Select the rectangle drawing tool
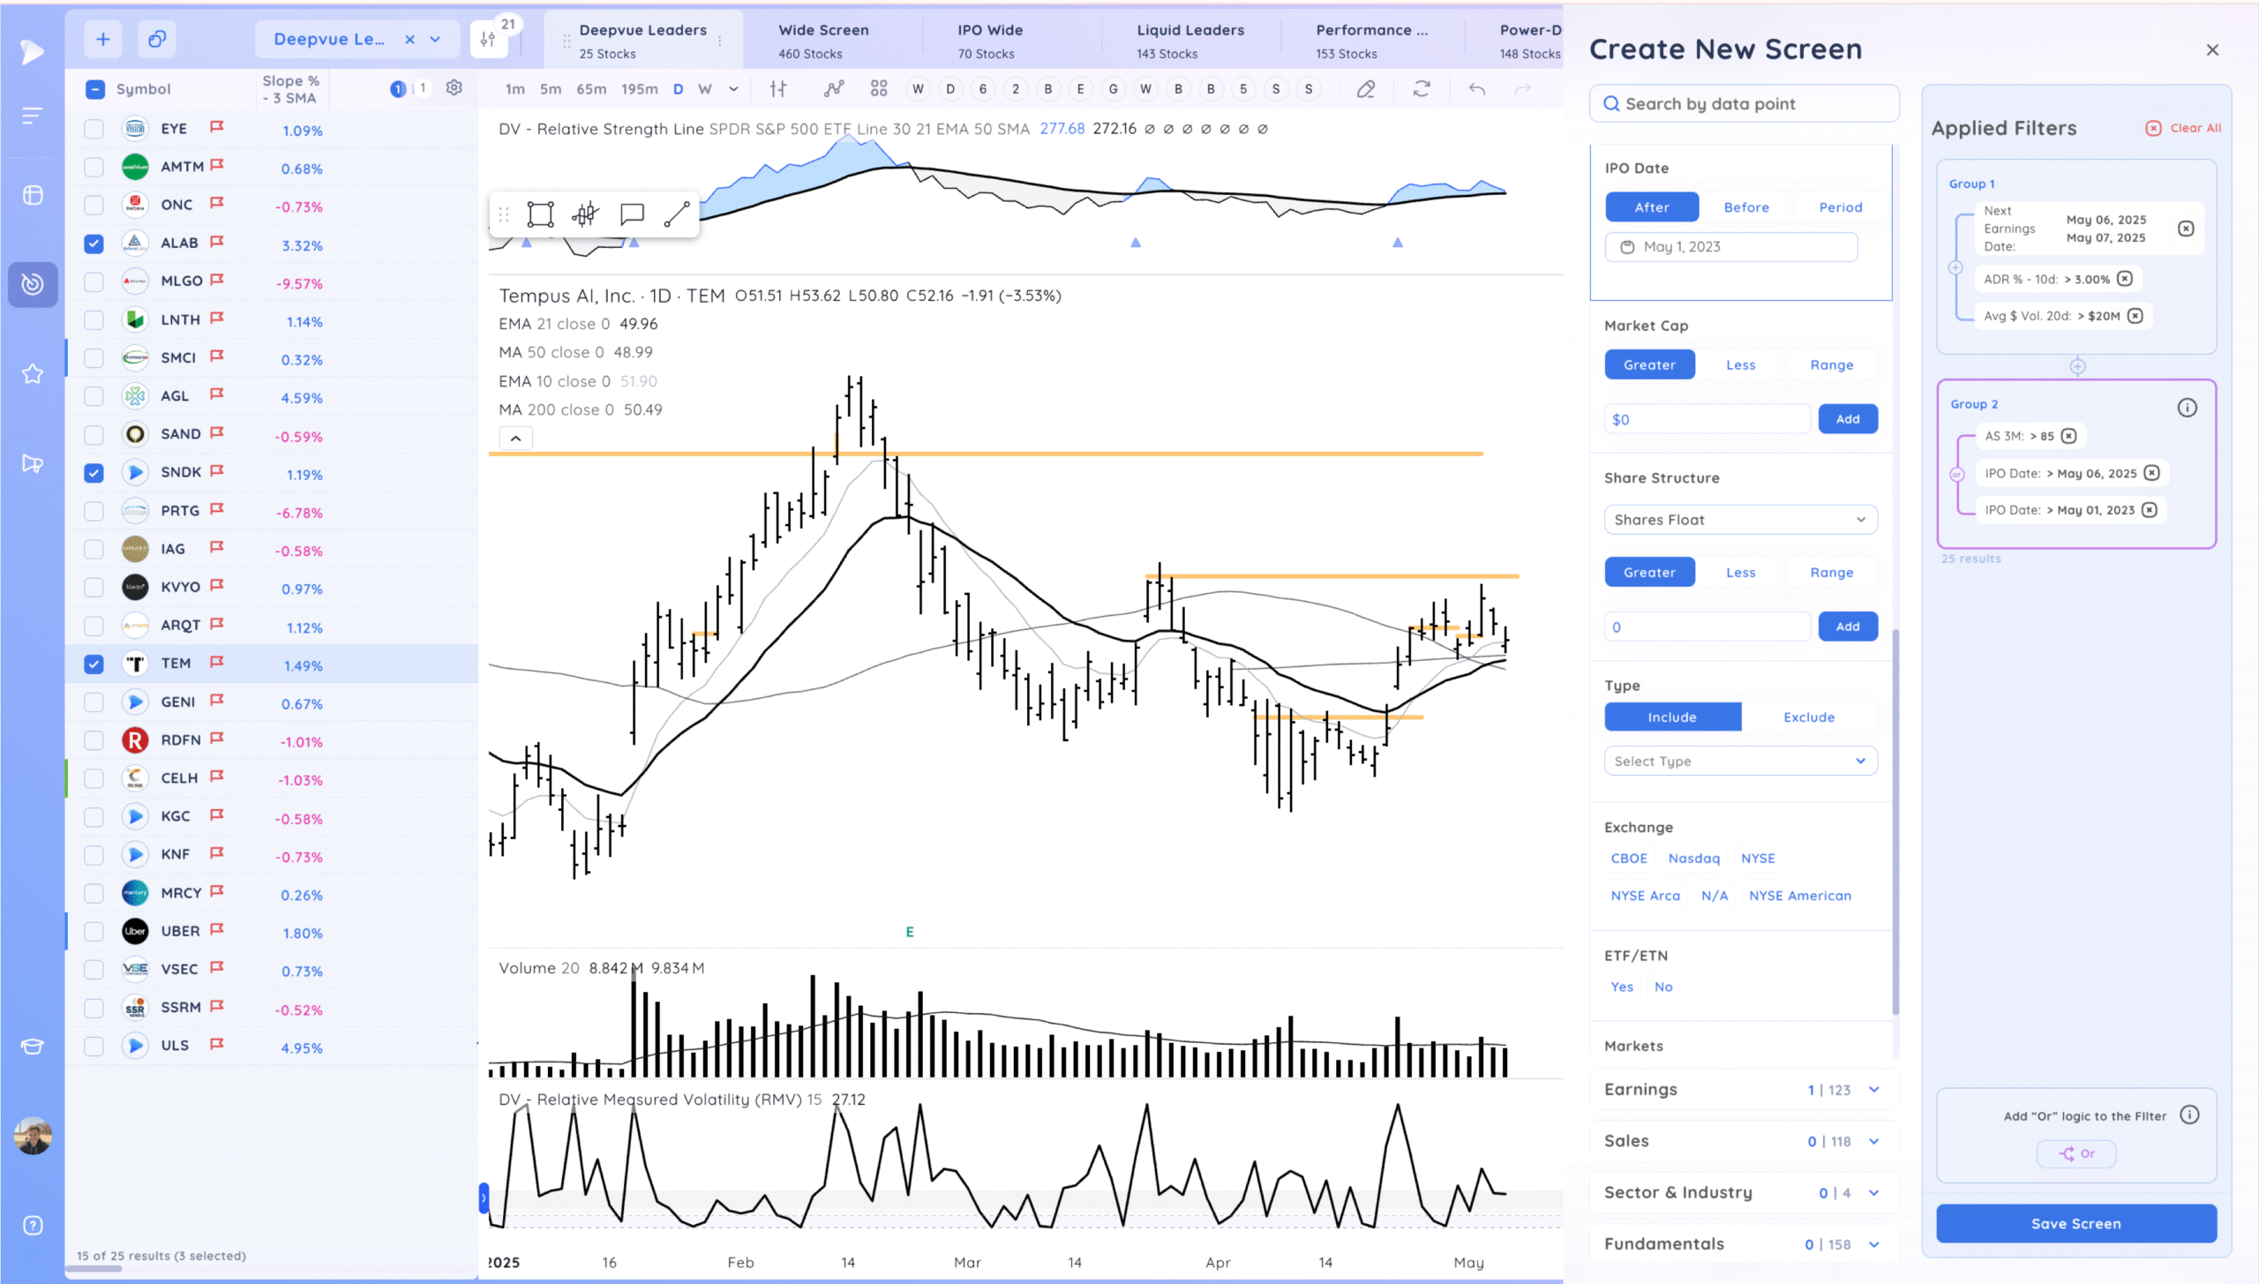Image resolution: width=2259 pixels, height=1284 pixels. (540, 214)
